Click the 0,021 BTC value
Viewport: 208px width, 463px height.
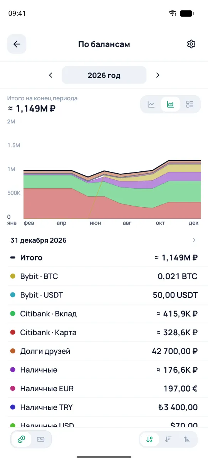pyautogui.click(x=178, y=276)
